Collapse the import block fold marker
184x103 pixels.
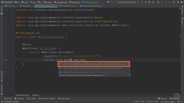[14, 17]
